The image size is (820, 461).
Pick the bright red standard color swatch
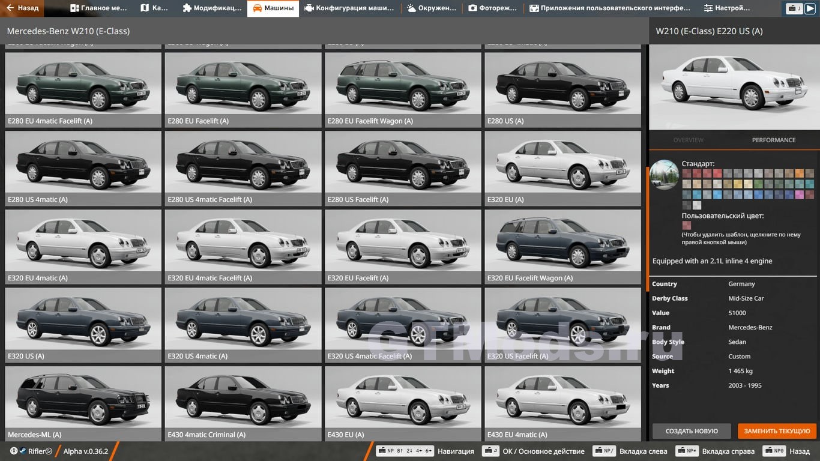717,173
